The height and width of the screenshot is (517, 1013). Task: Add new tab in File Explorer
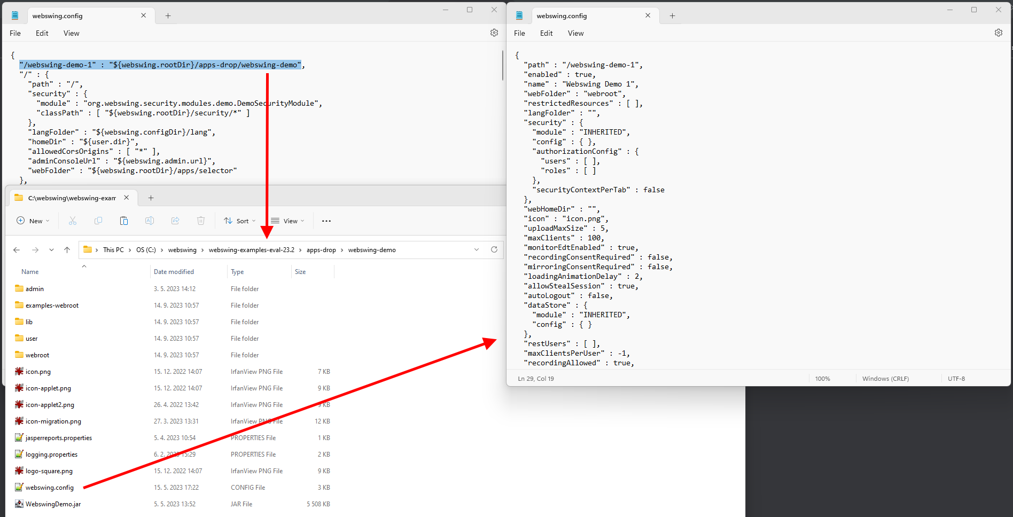(x=151, y=198)
